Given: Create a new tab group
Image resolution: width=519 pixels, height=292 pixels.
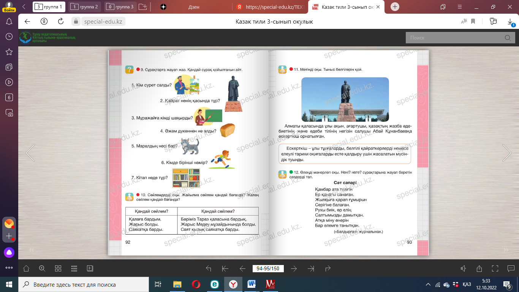Looking at the screenshot, I should point(143,7).
